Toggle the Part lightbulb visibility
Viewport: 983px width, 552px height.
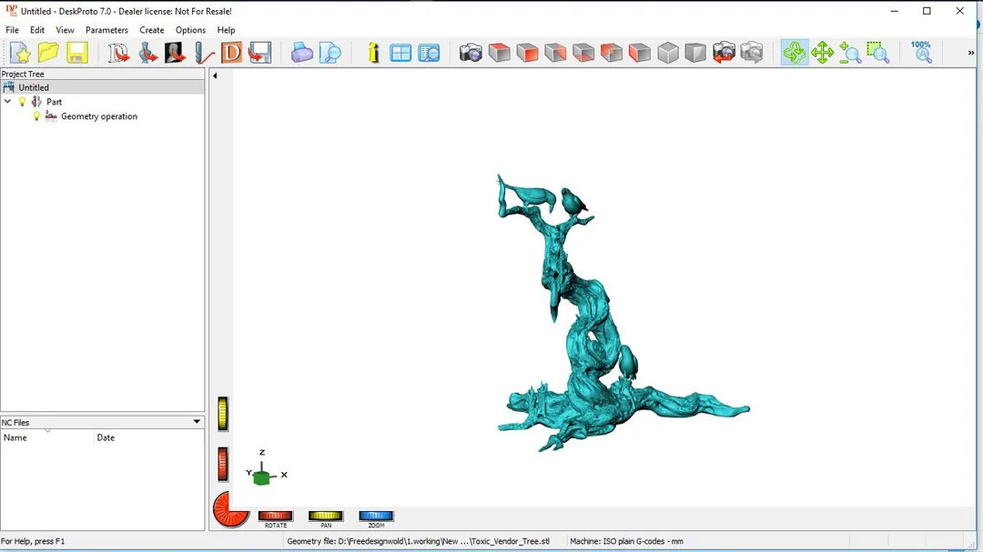[23, 102]
